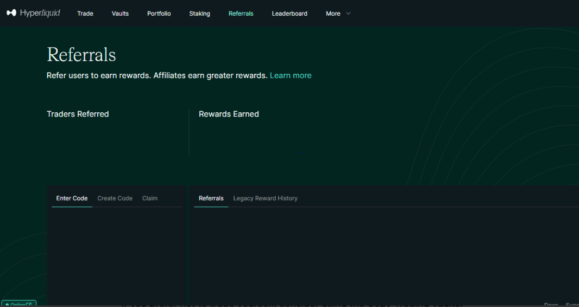Click the chevron beside More

[348, 14]
